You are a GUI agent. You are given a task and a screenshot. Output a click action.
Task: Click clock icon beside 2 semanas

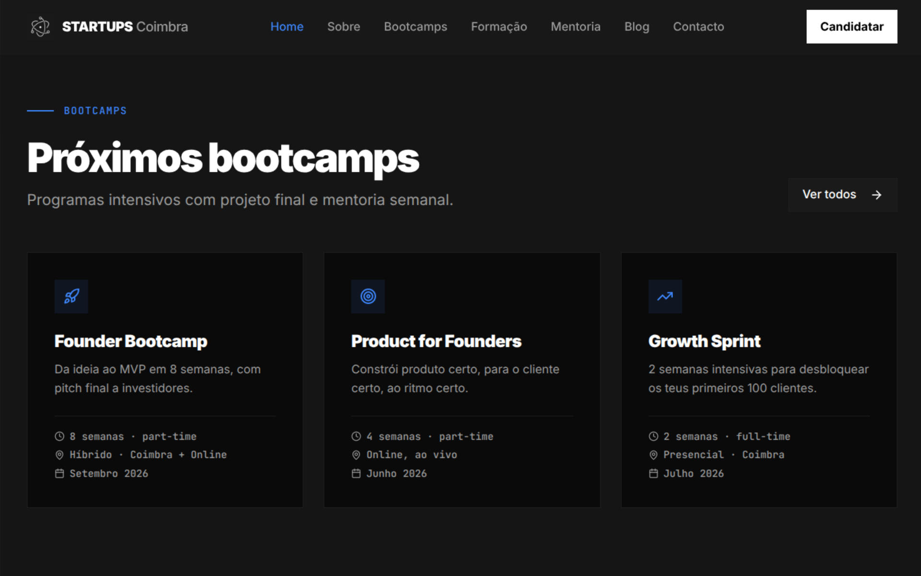coord(653,436)
